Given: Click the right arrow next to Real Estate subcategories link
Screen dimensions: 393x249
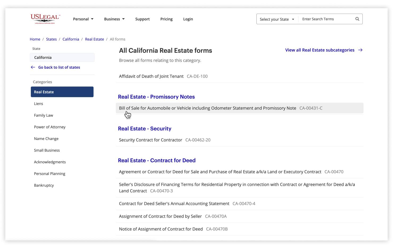Looking at the screenshot, I should pos(360,50).
